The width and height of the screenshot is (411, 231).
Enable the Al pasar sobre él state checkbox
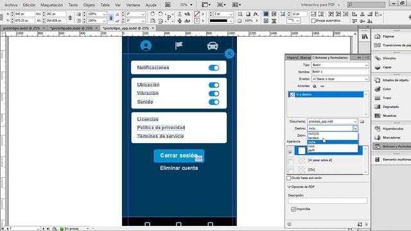290,162
